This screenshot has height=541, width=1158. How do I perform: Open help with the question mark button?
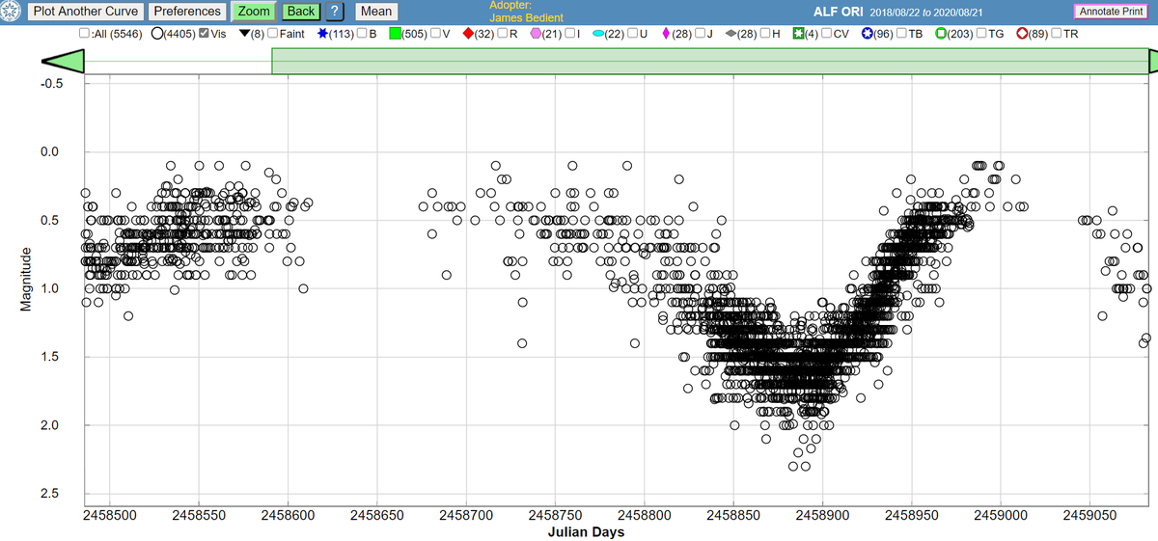click(333, 12)
